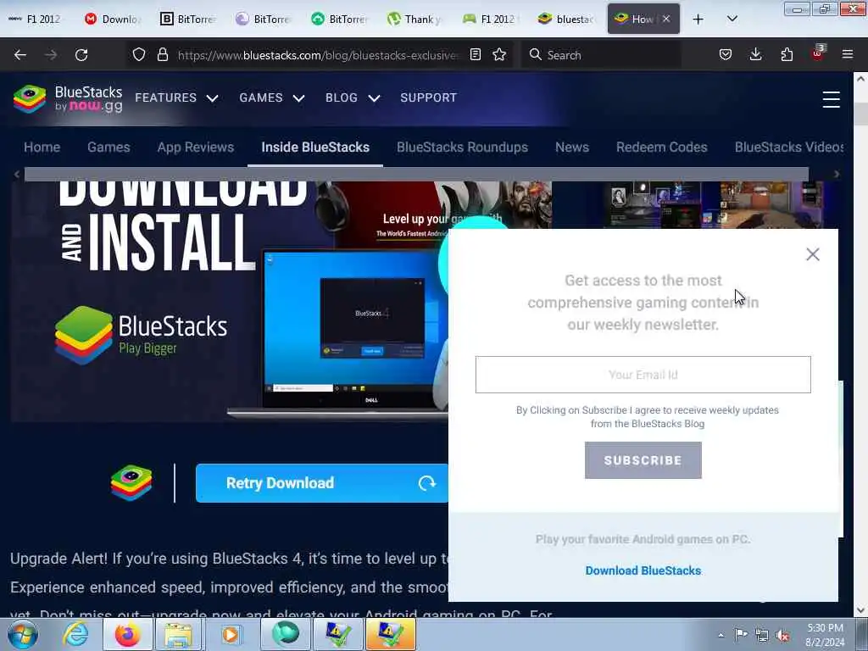868x651 pixels.
Task: Click the Download BlueStacks link
Action: [x=643, y=570]
